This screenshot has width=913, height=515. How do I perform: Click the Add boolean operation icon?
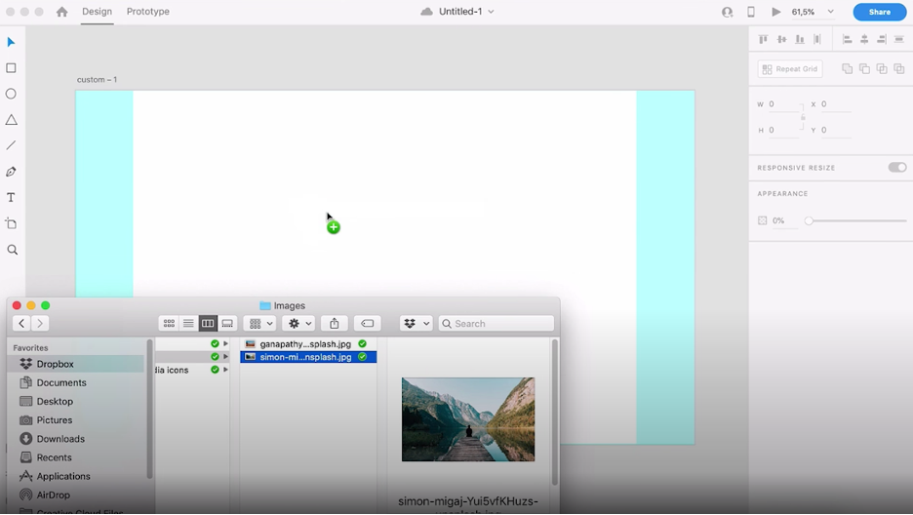coord(848,68)
